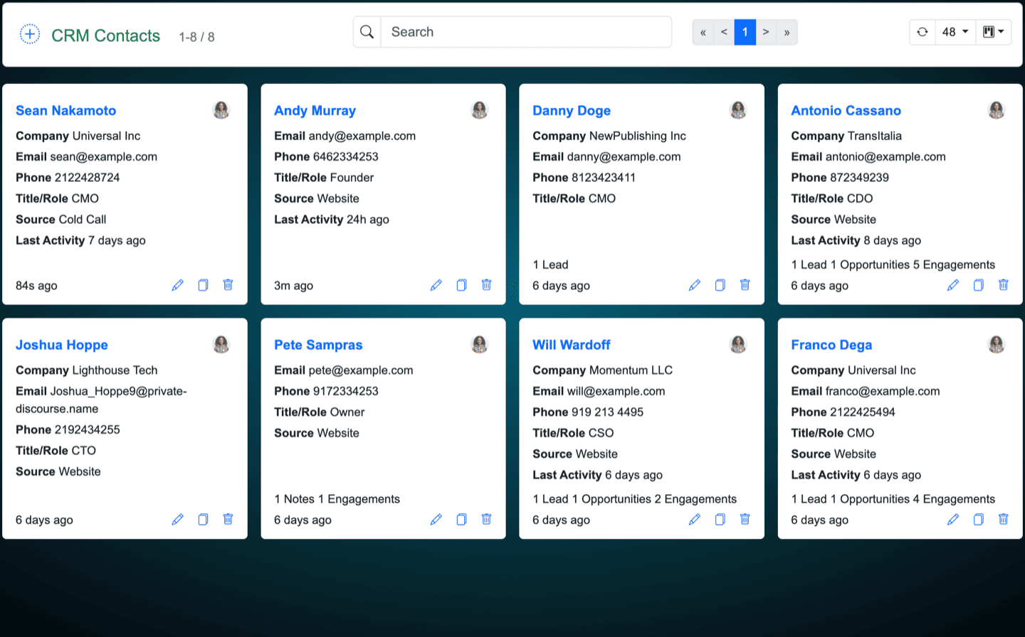Edit Will Wardoff's contact record

tap(694, 520)
